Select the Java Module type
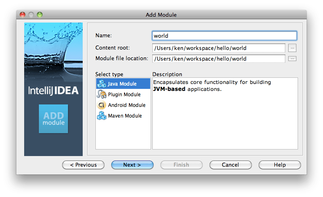This screenshot has height=197, width=323. 123,84
